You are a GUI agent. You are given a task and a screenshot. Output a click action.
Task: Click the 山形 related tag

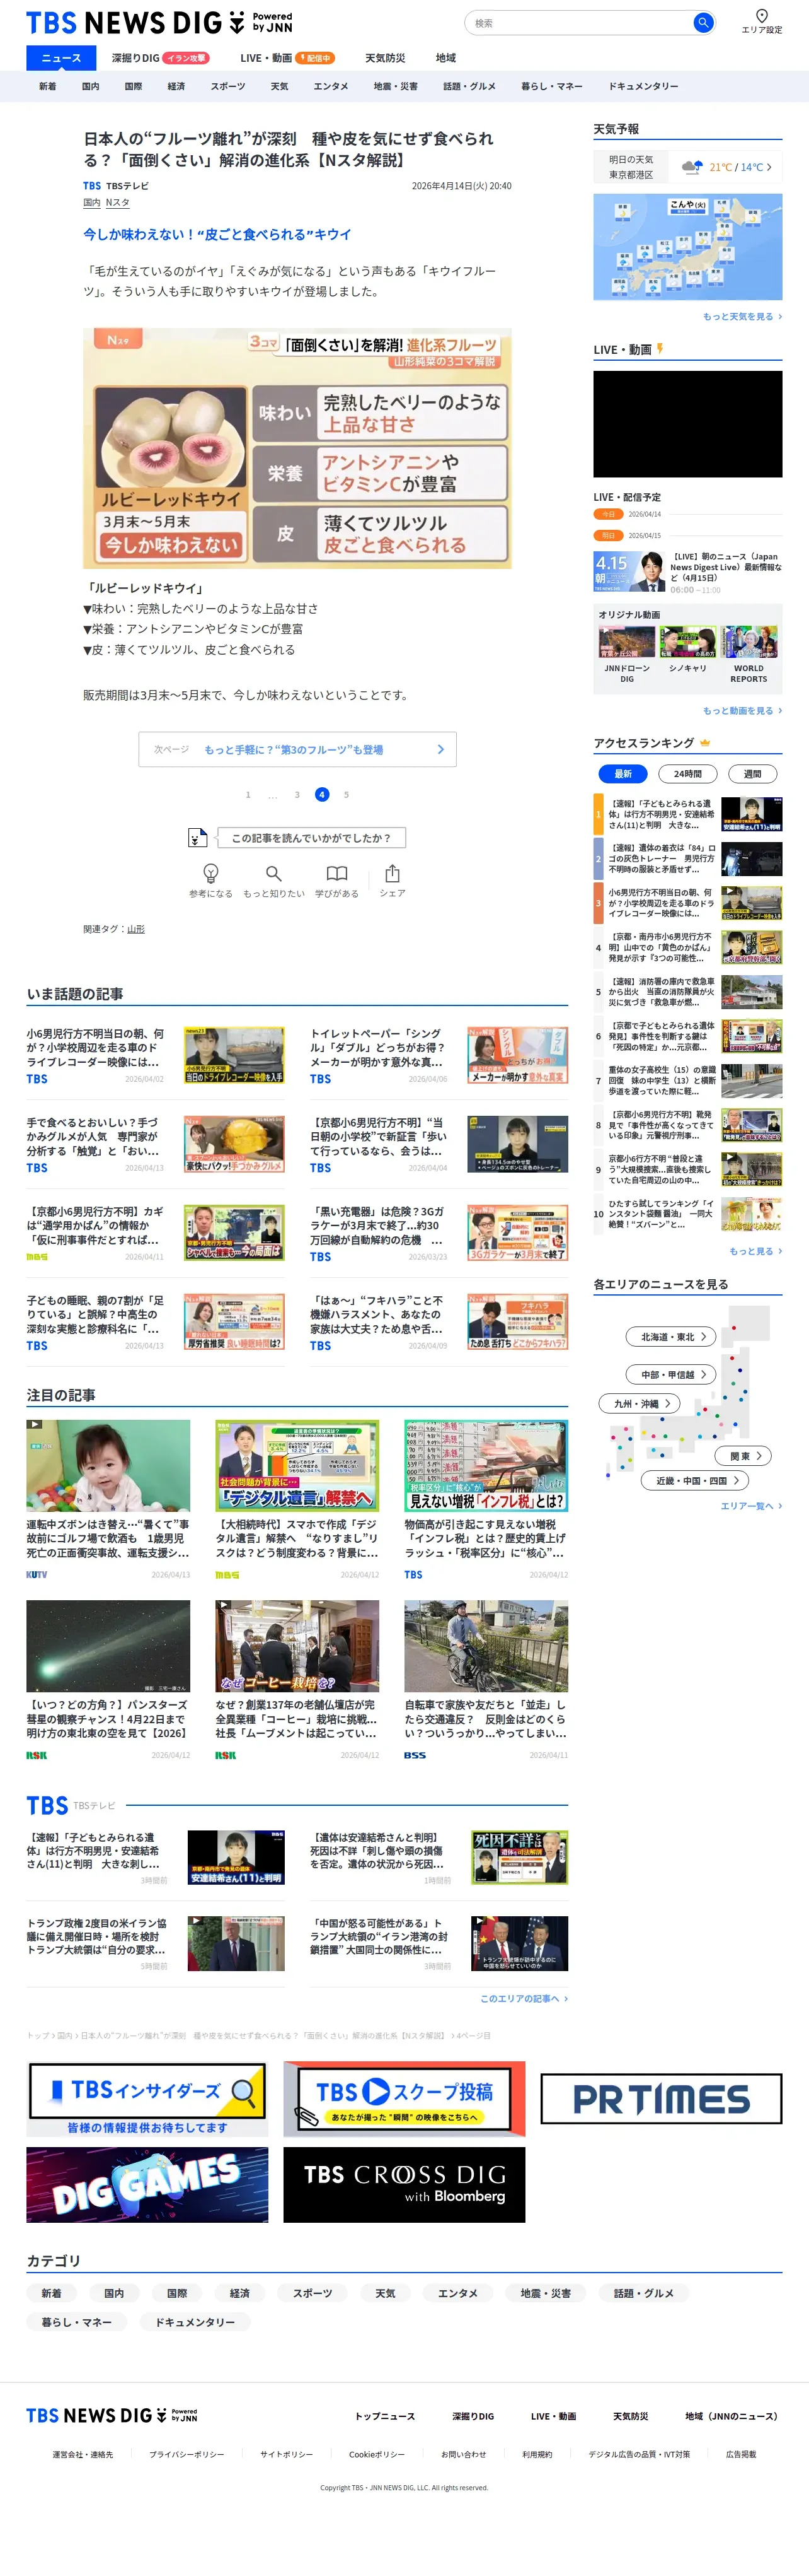click(x=136, y=929)
